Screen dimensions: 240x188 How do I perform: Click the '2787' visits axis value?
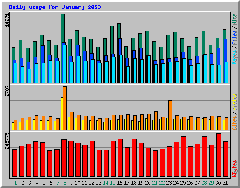click(7, 91)
